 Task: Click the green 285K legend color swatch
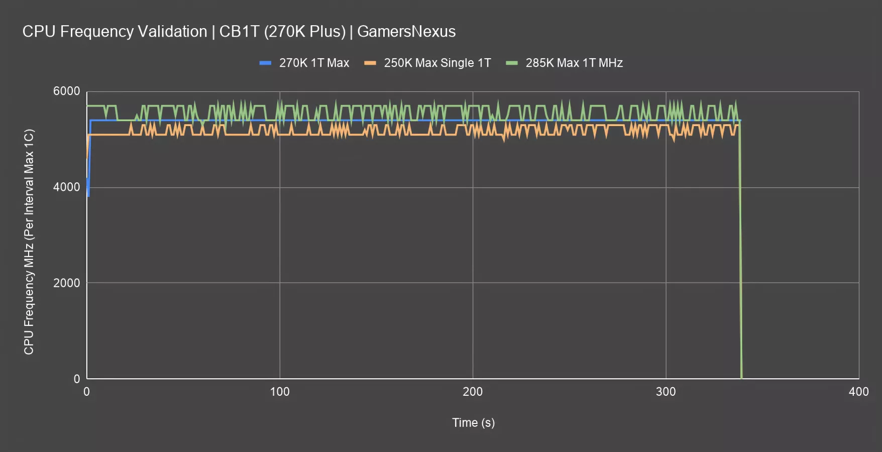(x=512, y=63)
